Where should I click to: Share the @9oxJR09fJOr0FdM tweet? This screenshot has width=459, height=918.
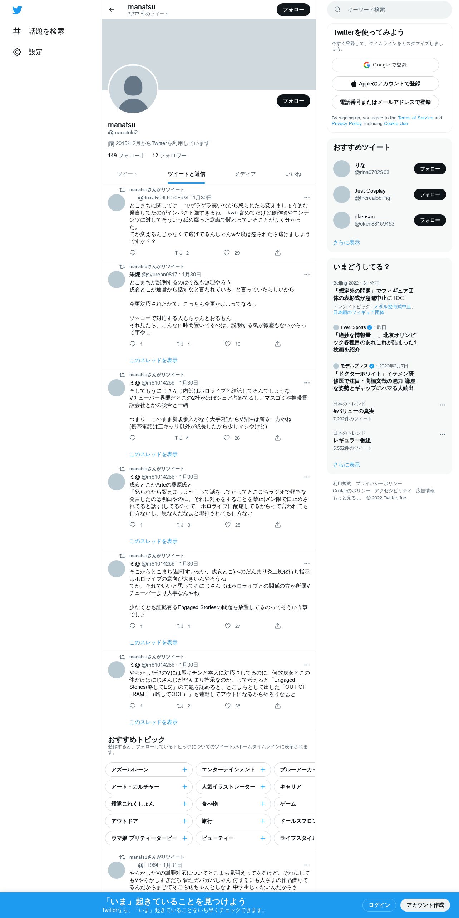pos(278,253)
